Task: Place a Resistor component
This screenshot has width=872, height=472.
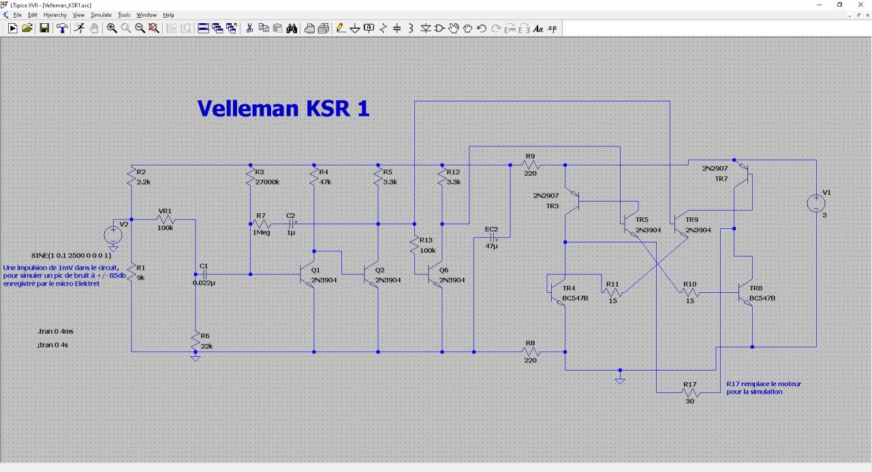Action: pos(383,28)
